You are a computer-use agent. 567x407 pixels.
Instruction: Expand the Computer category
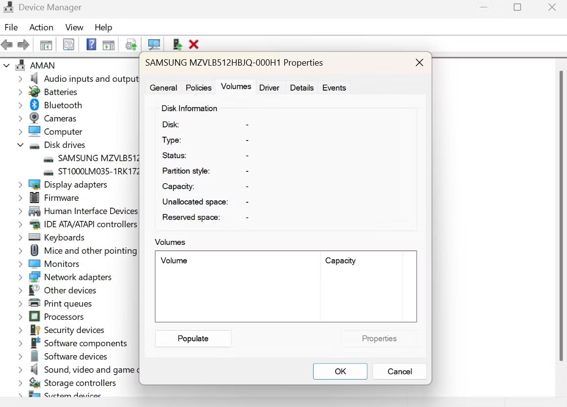tap(20, 132)
